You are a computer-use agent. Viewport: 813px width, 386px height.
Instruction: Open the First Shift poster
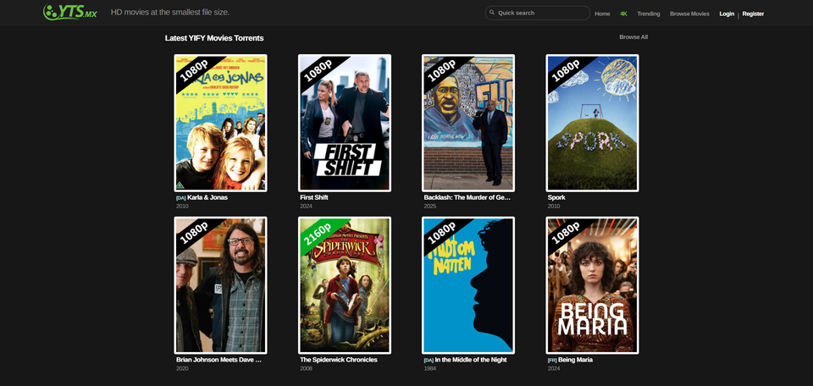[x=345, y=124]
